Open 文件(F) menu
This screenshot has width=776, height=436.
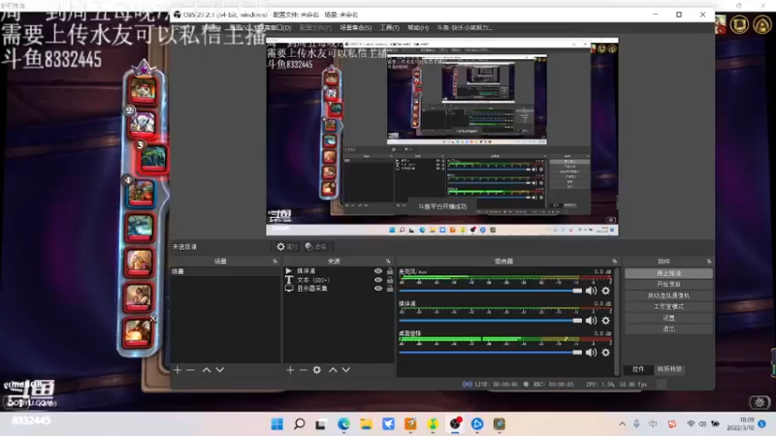181,28
